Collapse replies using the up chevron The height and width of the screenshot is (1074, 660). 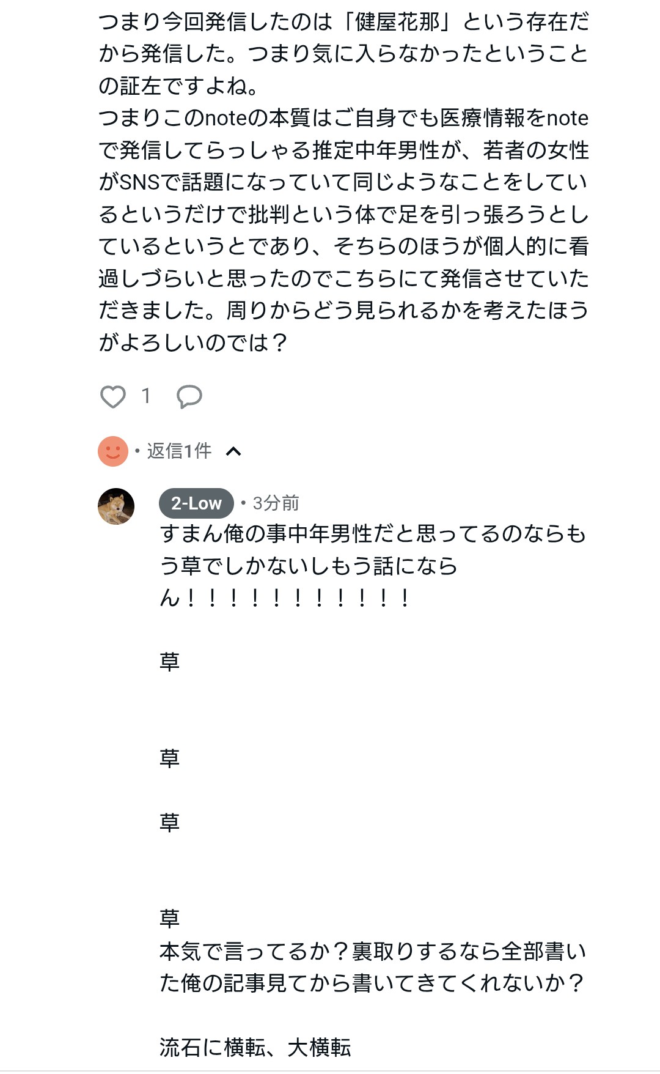[233, 452]
